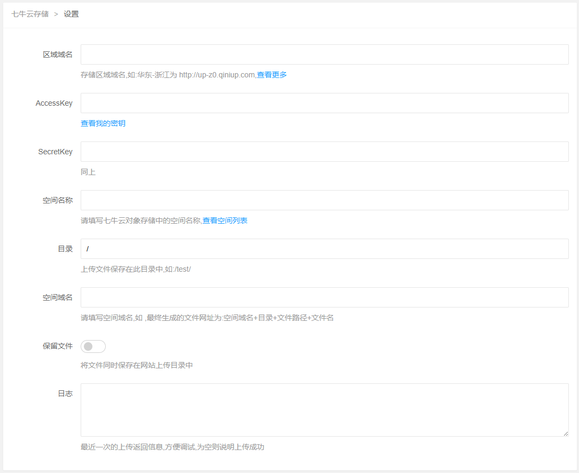The height and width of the screenshot is (473, 579).
Task: Open the 查看我的密钥 link
Action: pyautogui.click(x=103, y=123)
